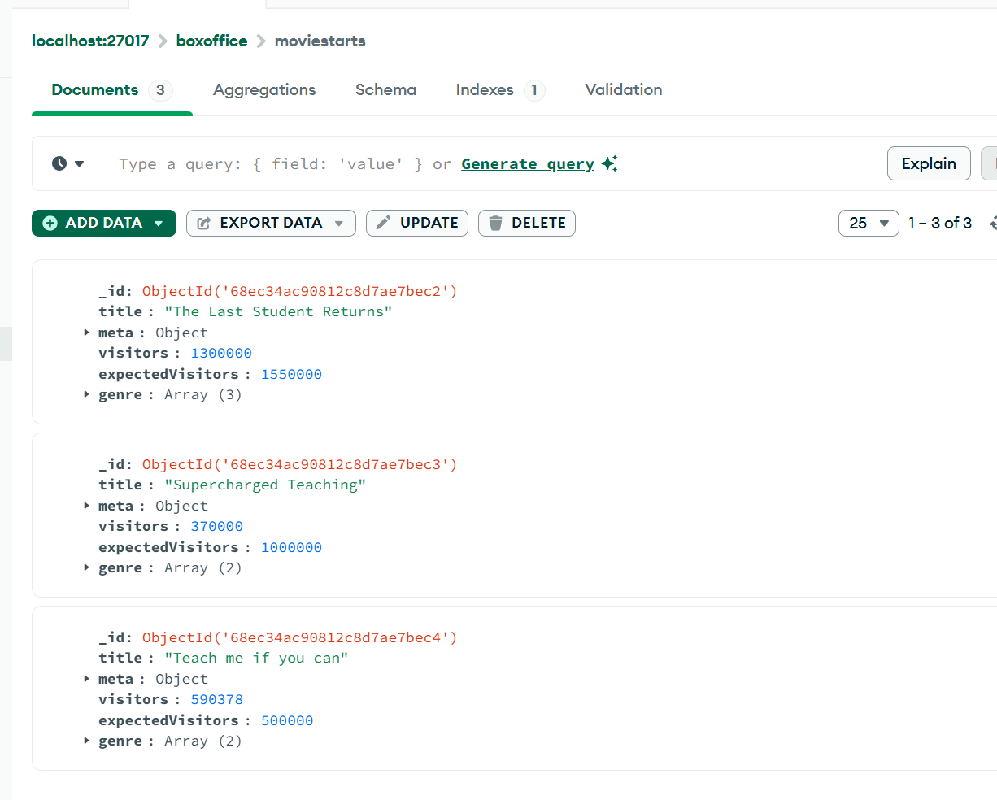Open the Validation tab
The width and height of the screenshot is (997, 800).
click(x=623, y=89)
